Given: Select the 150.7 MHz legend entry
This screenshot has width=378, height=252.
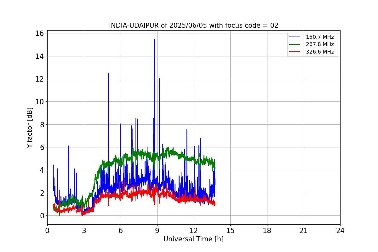Looking at the screenshot, I should 312,37.
